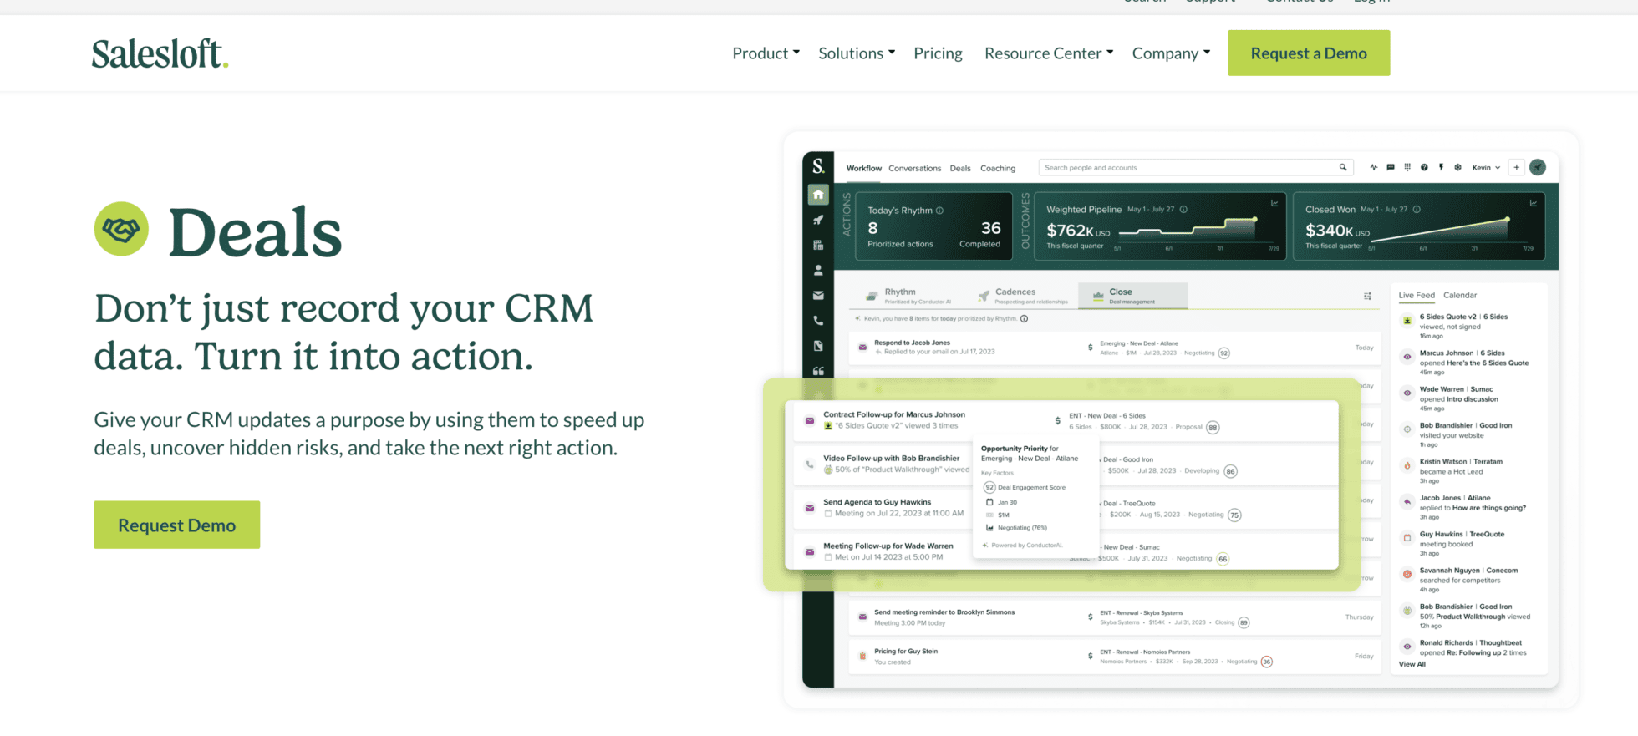This screenshot has height=736, width=1638.
Task: Click the filter settings icon above task list
Action: tap(1367, 296)
